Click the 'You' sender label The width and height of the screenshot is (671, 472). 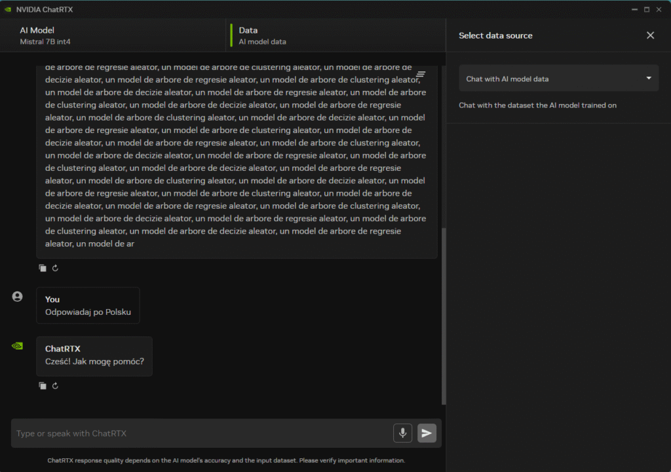52,299
